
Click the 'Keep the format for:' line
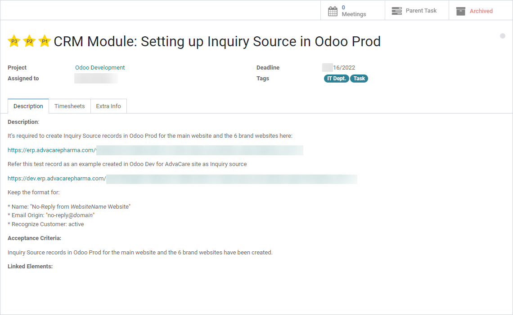[34, 192]
